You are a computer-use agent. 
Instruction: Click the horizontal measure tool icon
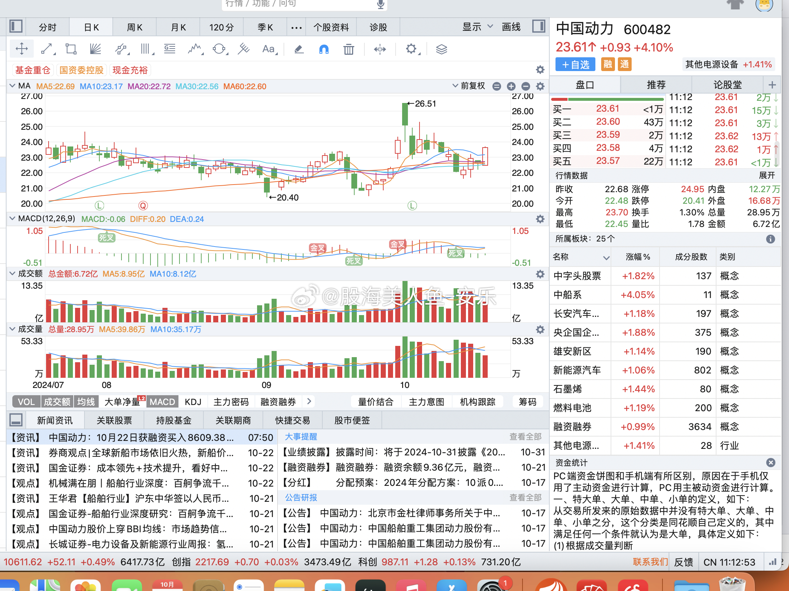point(380,49)
